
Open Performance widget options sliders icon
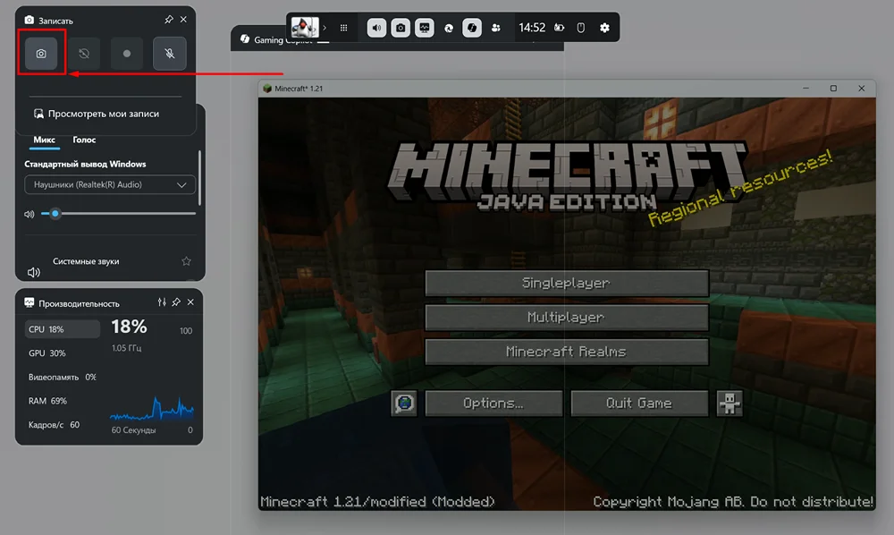coord(162,303)
